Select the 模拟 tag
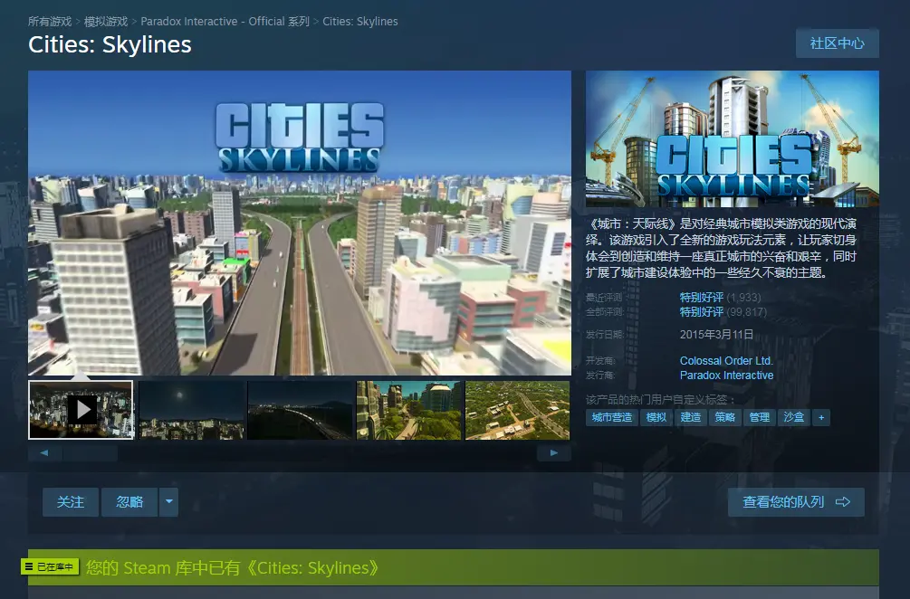The width and height of the screenshot is (910, 599). click(x=656, y=417)
